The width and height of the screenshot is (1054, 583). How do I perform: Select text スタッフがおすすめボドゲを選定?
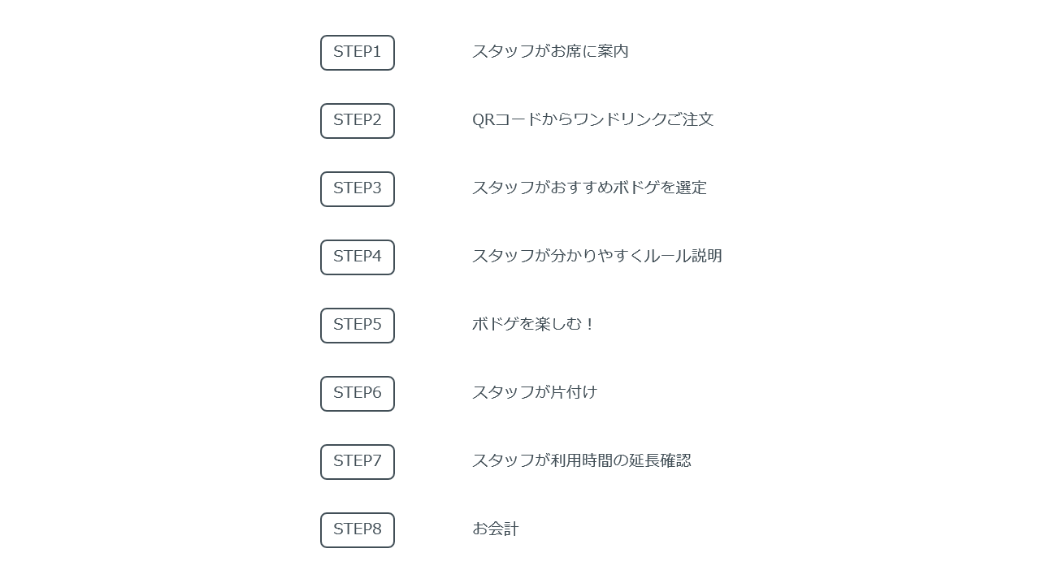589,188
